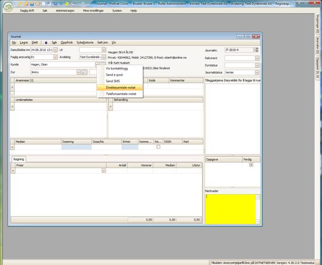
Task: Click the lock icon in Journal toolbar
Action: 46,42
